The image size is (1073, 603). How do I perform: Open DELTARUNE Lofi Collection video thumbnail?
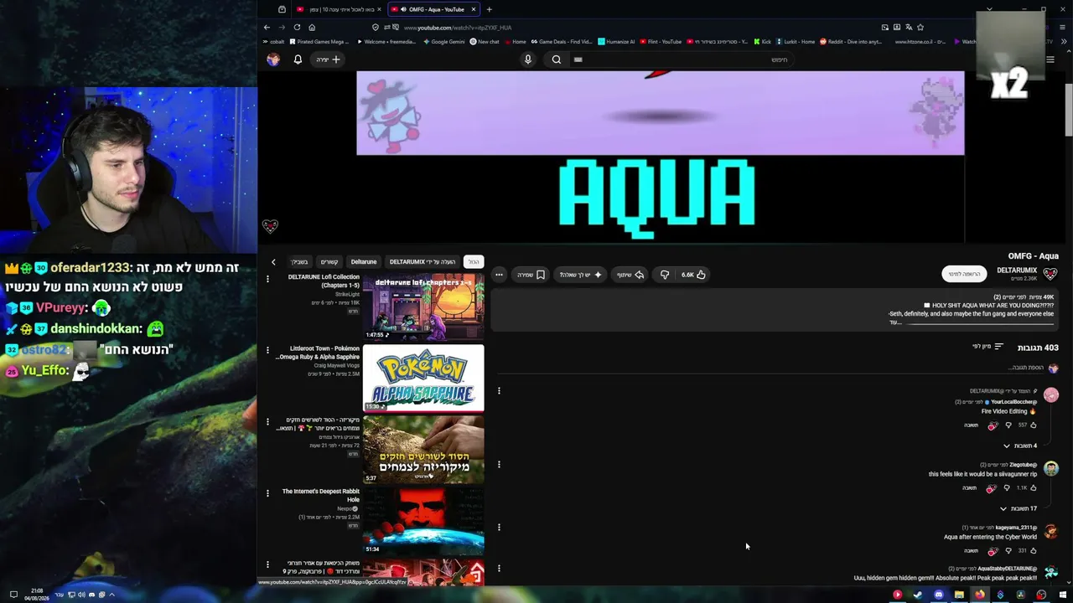point(423,307)
